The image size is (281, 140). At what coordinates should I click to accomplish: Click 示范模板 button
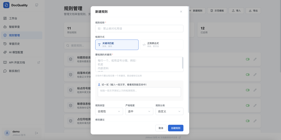pos(217,11)
